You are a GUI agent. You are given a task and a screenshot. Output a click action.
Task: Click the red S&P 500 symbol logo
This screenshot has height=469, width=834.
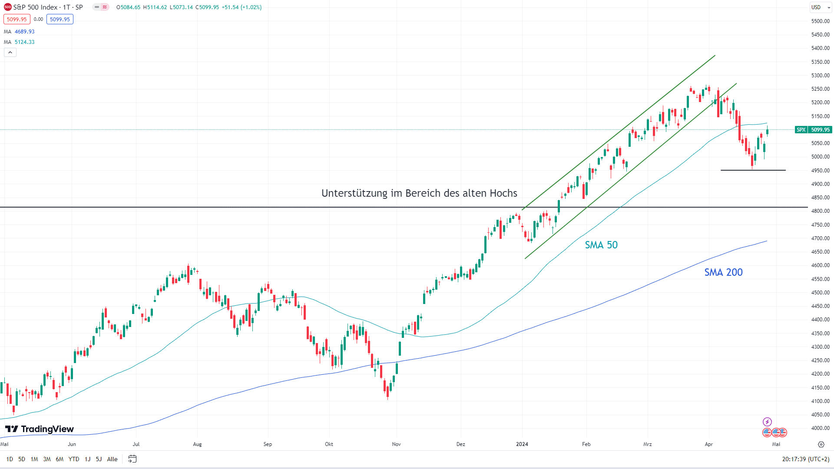click(8, 7)
